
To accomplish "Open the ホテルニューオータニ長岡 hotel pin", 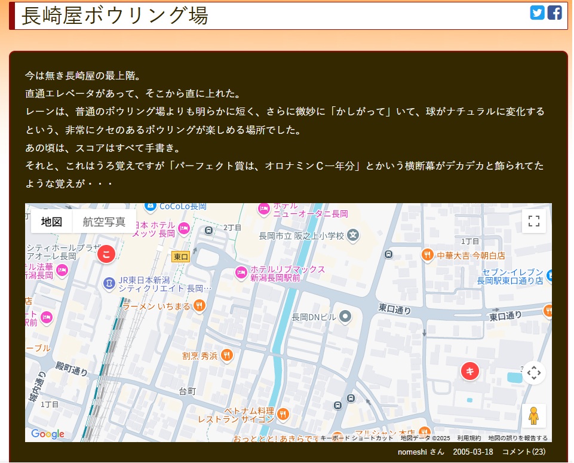I will click(263, 209).
